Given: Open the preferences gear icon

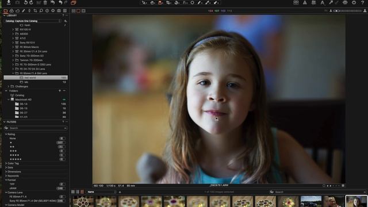Looking at the screenshot, I should click(354, 2).
